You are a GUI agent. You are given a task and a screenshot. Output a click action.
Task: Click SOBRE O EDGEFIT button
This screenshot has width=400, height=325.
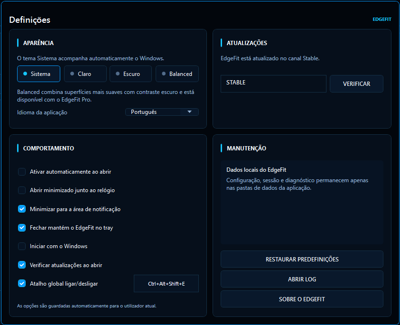(x=302, y=299)
